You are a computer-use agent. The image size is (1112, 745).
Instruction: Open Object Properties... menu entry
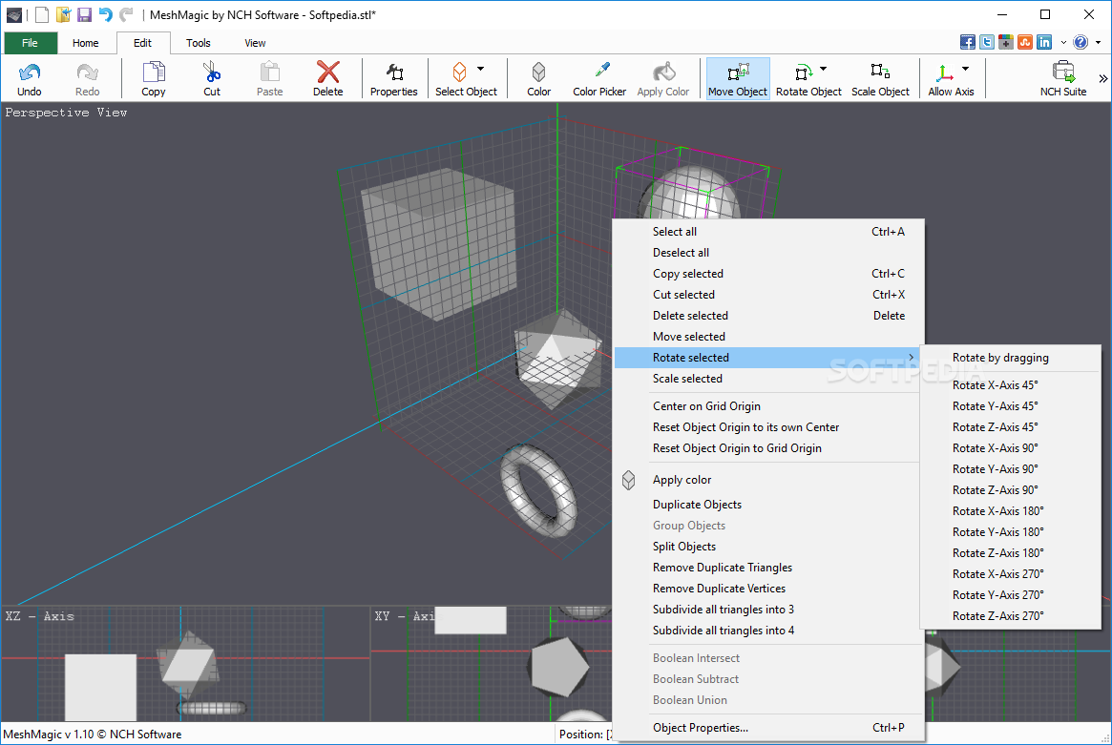[x=768, y=728]
